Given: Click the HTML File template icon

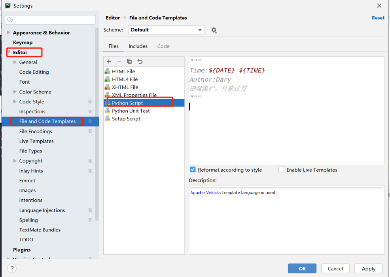Looking at the screenshot, I should (x=108, y=71).
